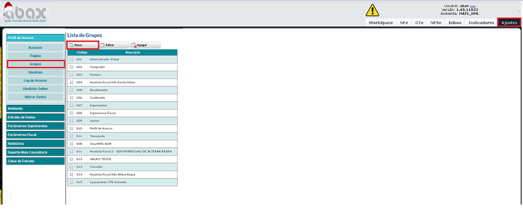
Task: Click the Descrição column header
Action: click(132, 52)
